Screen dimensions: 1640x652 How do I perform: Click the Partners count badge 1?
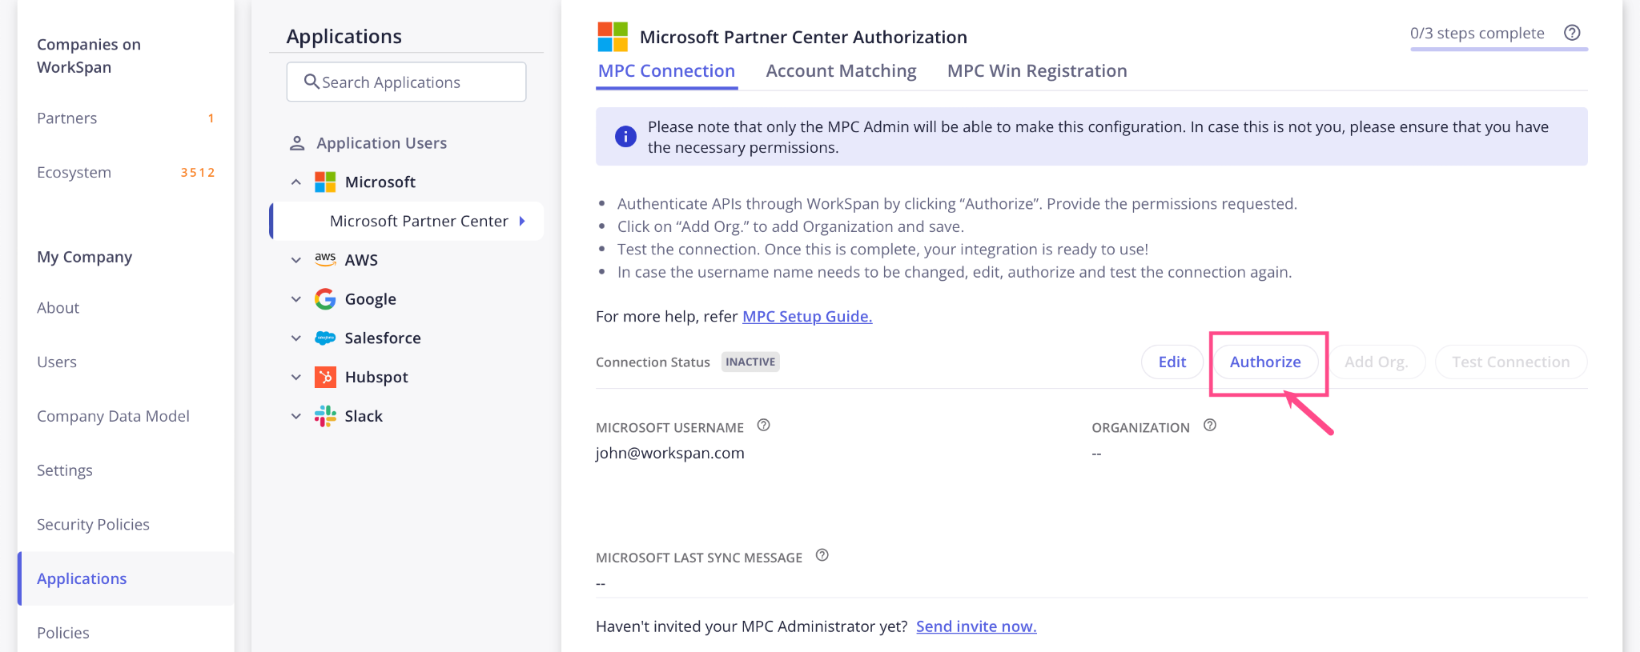[211, 118]
